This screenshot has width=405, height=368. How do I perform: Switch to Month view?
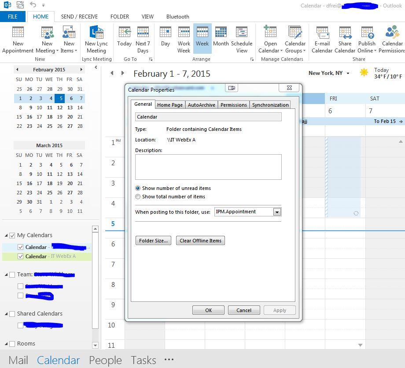point(221,36)
